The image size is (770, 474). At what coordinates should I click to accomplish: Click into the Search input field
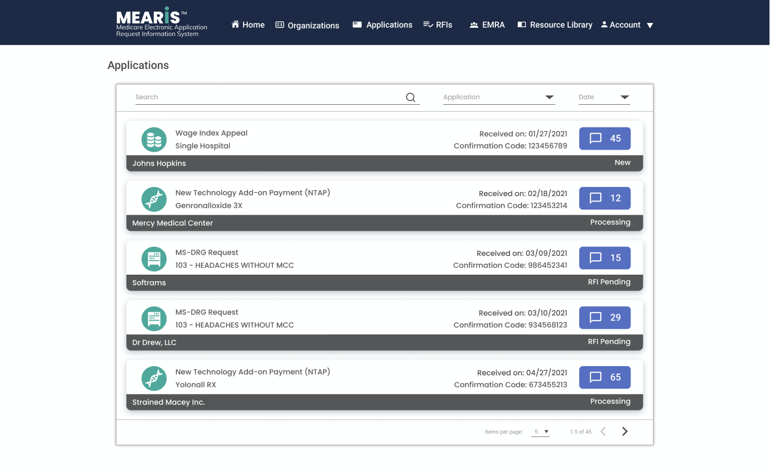(267, 97)
